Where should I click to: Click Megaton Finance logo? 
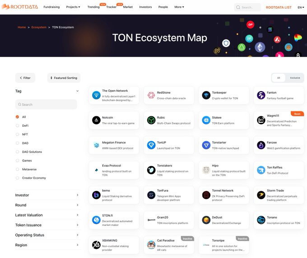[96, 145]
